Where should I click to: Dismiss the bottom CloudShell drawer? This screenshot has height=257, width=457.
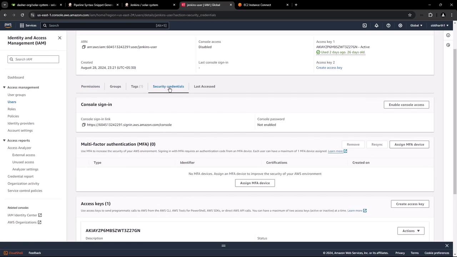coord(447,246)
